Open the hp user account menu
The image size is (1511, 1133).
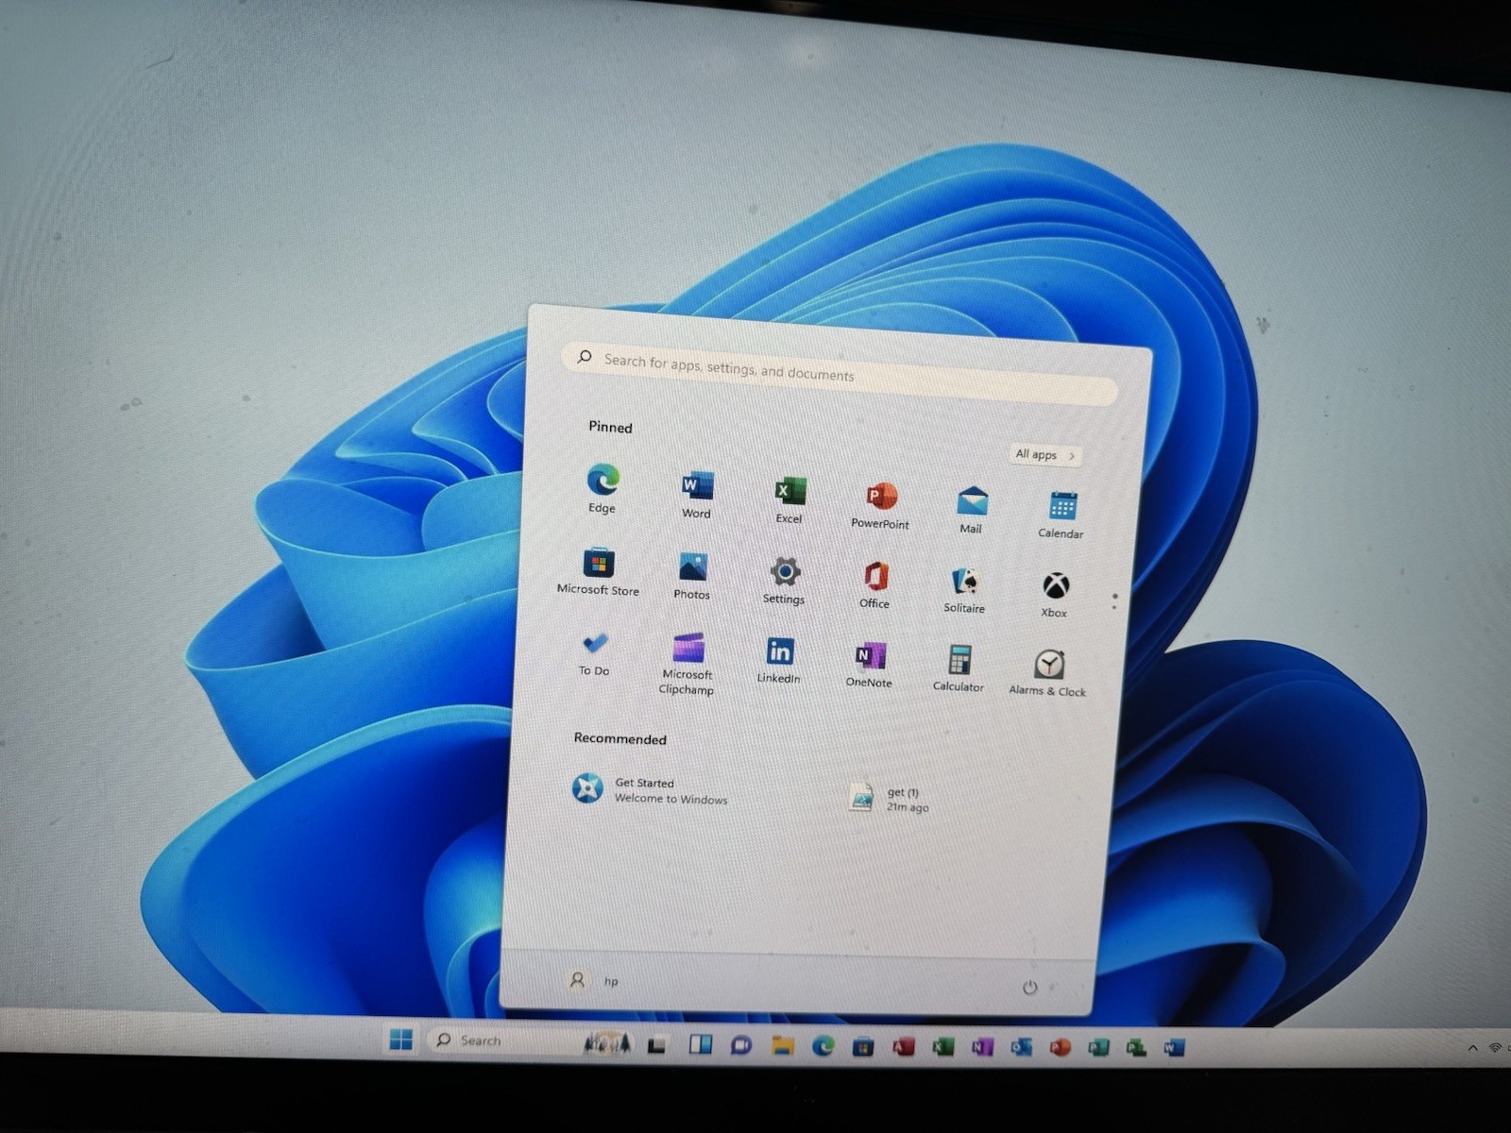pyautogui.click(x=593, y=981)
